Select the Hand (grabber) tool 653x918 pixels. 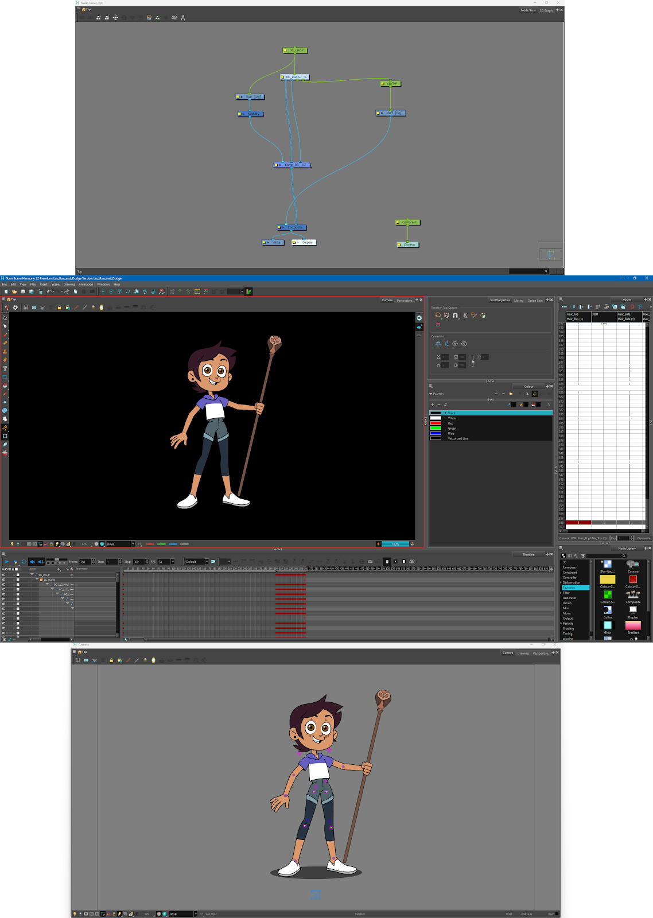[x=5, y=419]
